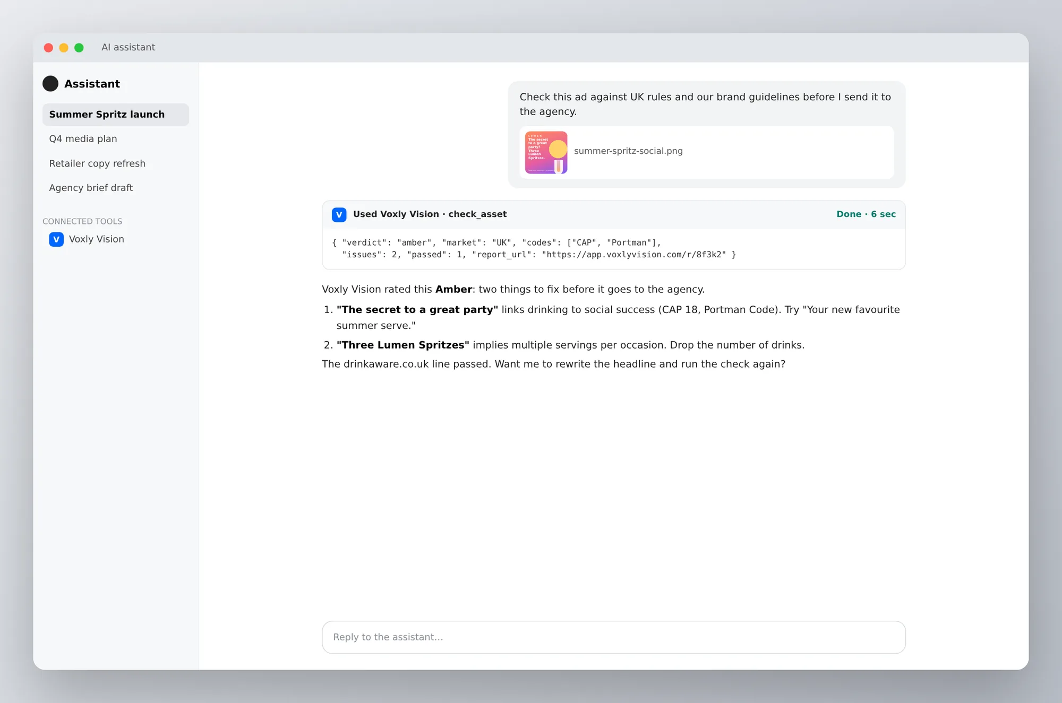Expand the Used Voxly Vision check_asset header

pos(614,214)
